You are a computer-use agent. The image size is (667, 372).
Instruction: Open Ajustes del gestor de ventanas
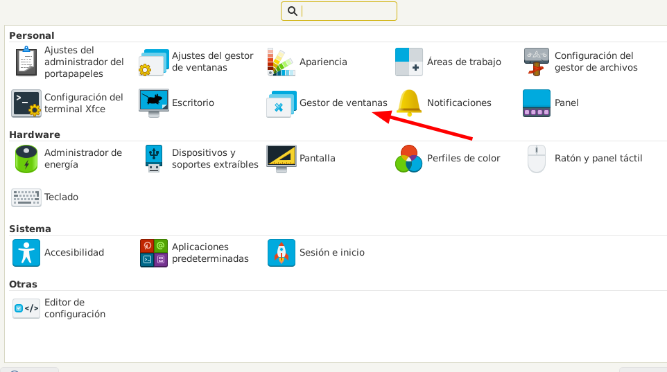(x=153, y=62)
